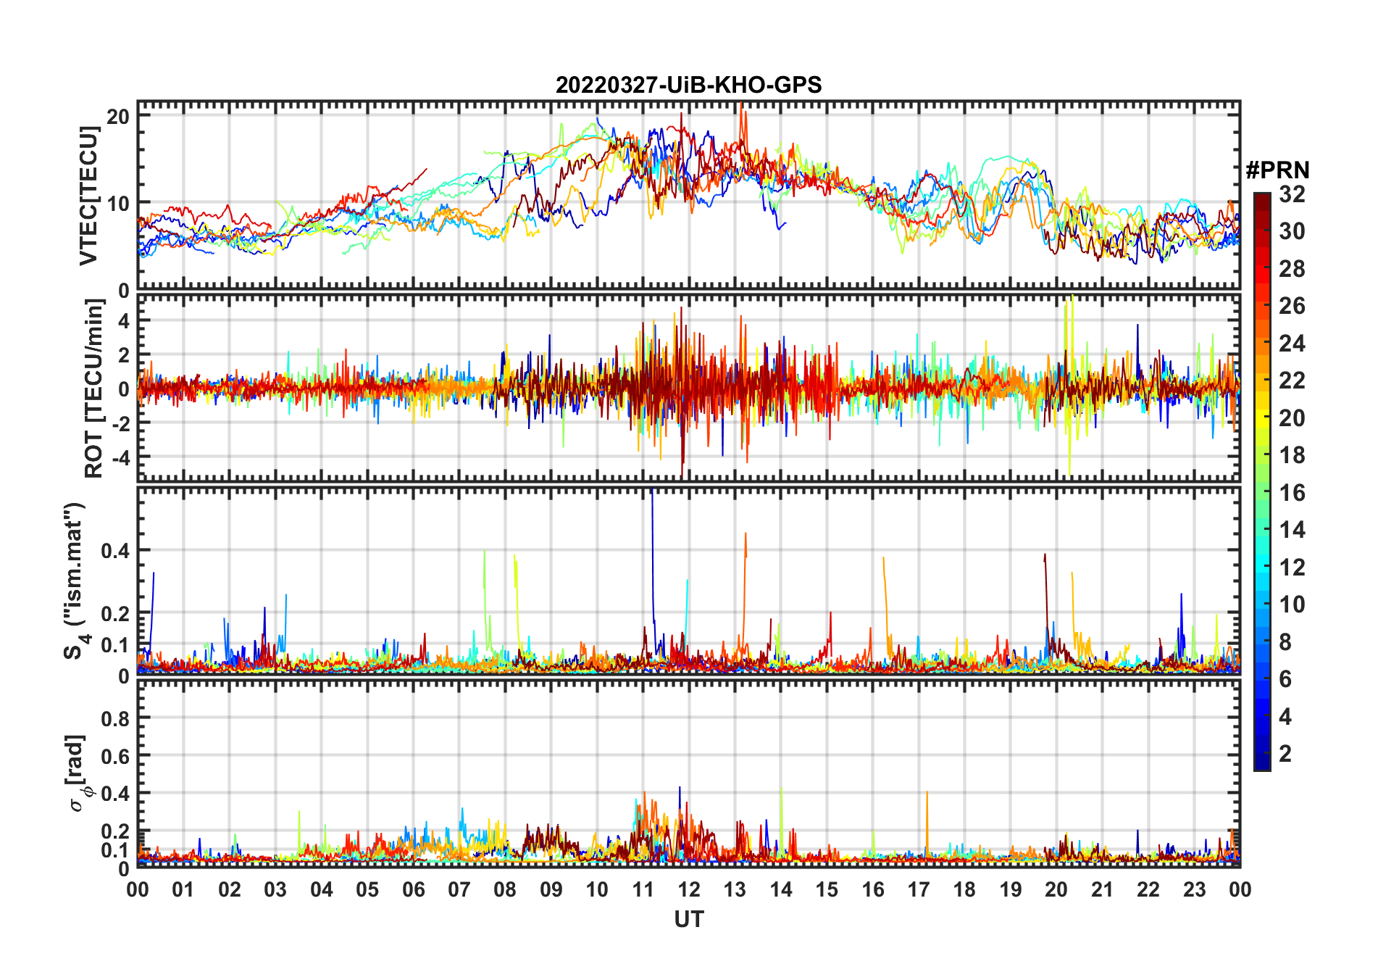The height and width of the screenshot is (964, 1378).
Task: Click the 4 tick on ROT axis
Action: (x=124, y=320)
